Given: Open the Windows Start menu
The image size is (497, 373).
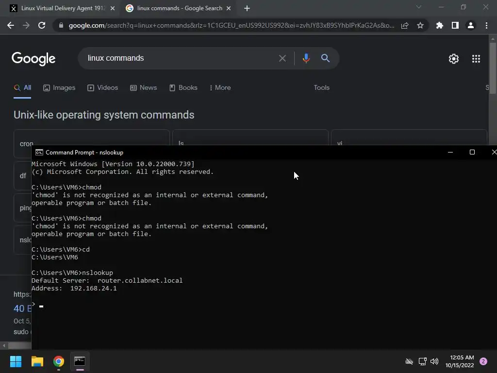Looking at the screenshot, I should (16, 361).
